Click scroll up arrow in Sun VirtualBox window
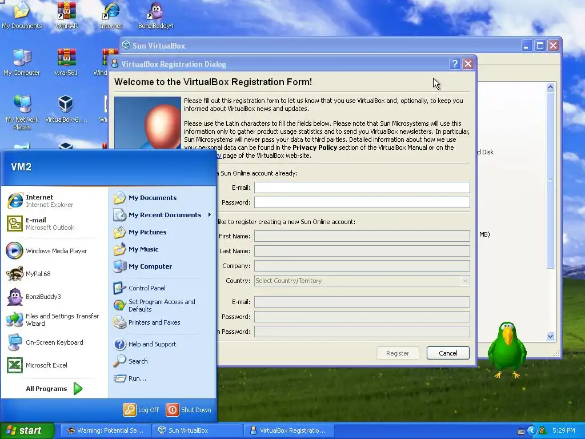This screenshot has width=585, height=439. point(550,87)
